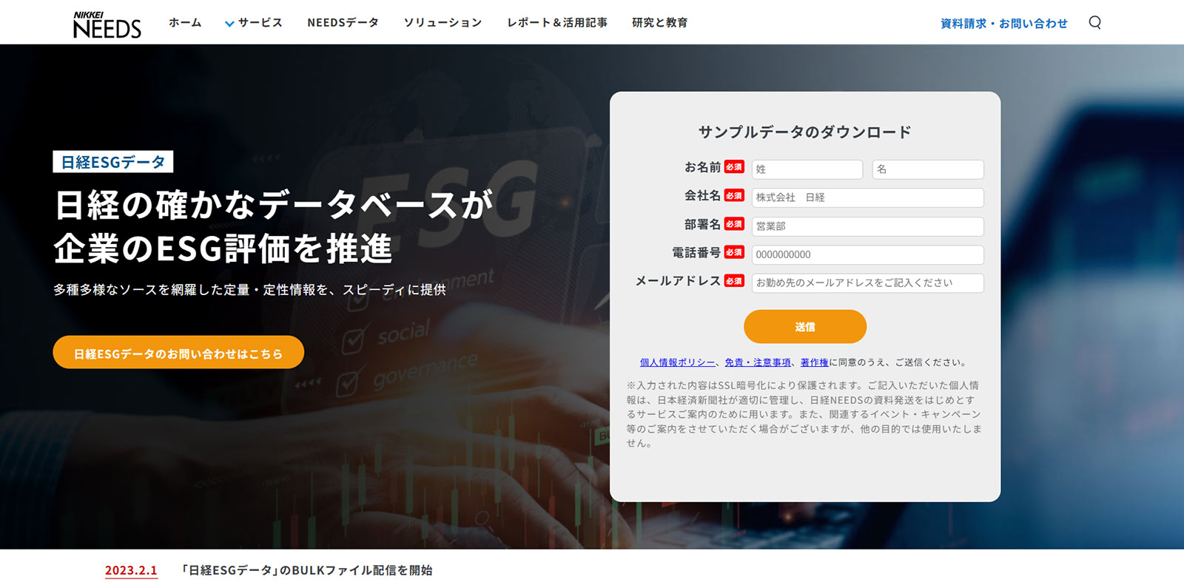Click the 日経ESGデータ label badge
The height and width of the screenshot is (588, 1184).
click(x=113, y=162)
